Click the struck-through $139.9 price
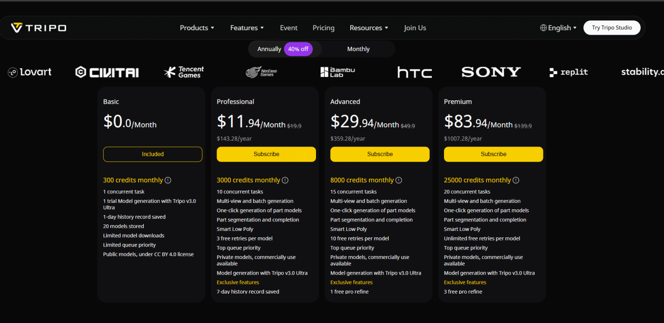Viewport: 664px width, 323px height. pyautogui.click(x=523, y=126)
